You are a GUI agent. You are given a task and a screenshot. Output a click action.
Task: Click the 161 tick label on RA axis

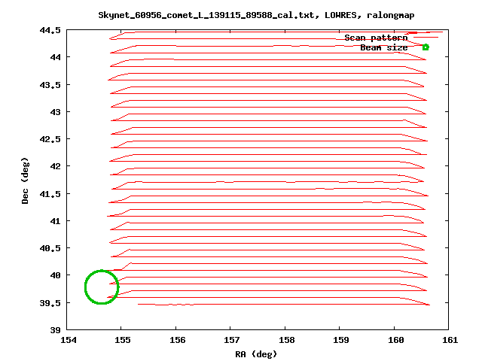click(449, 340)
